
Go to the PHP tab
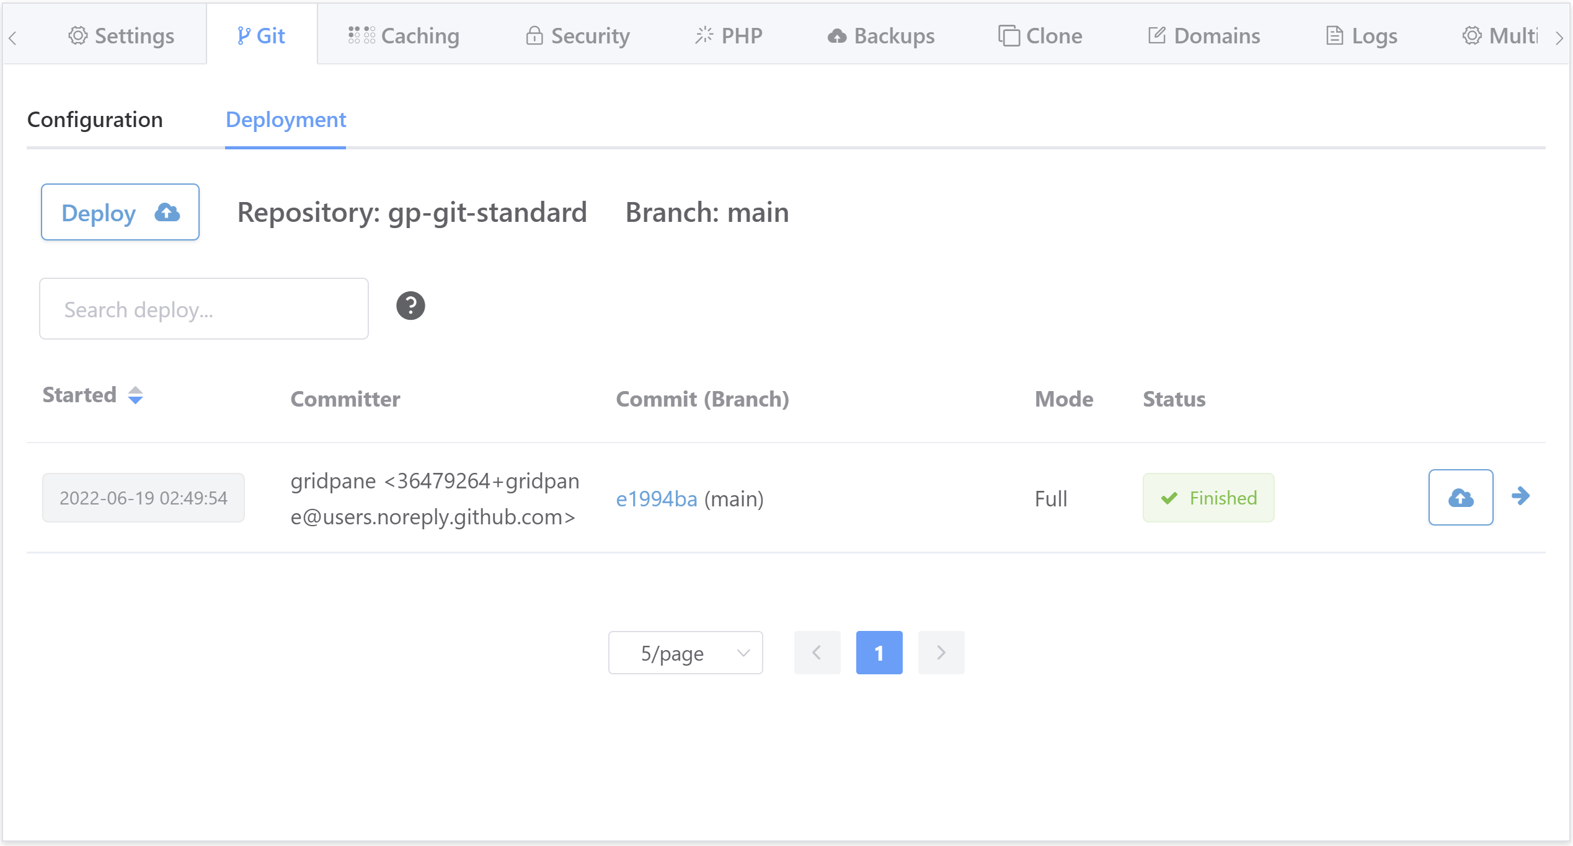[x=729, y=36]
